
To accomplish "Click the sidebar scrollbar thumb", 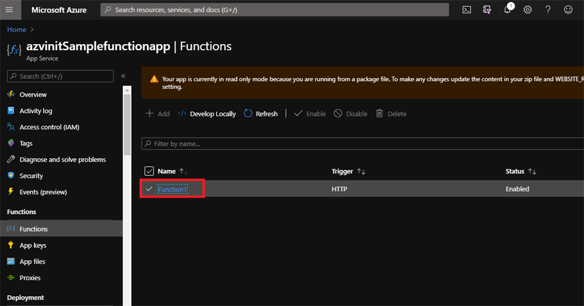I will [127, 124].
